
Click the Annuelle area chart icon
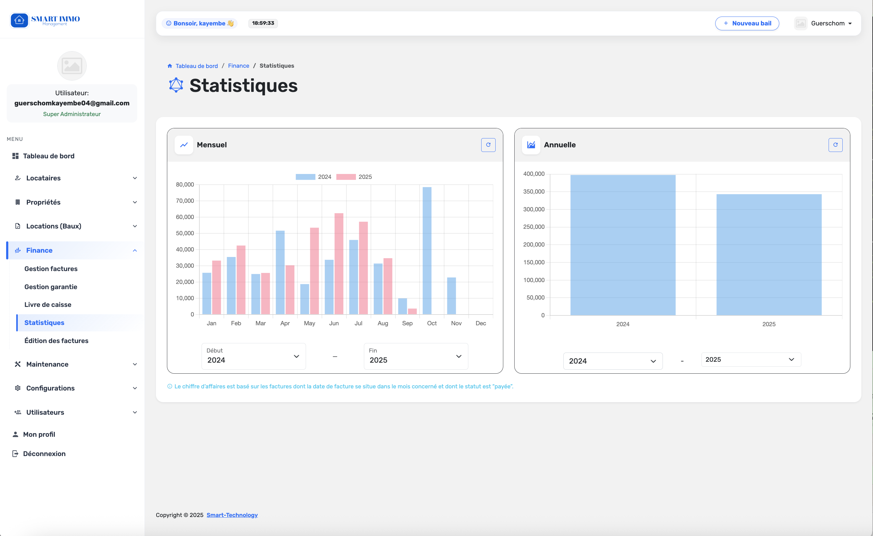point(531,145)
